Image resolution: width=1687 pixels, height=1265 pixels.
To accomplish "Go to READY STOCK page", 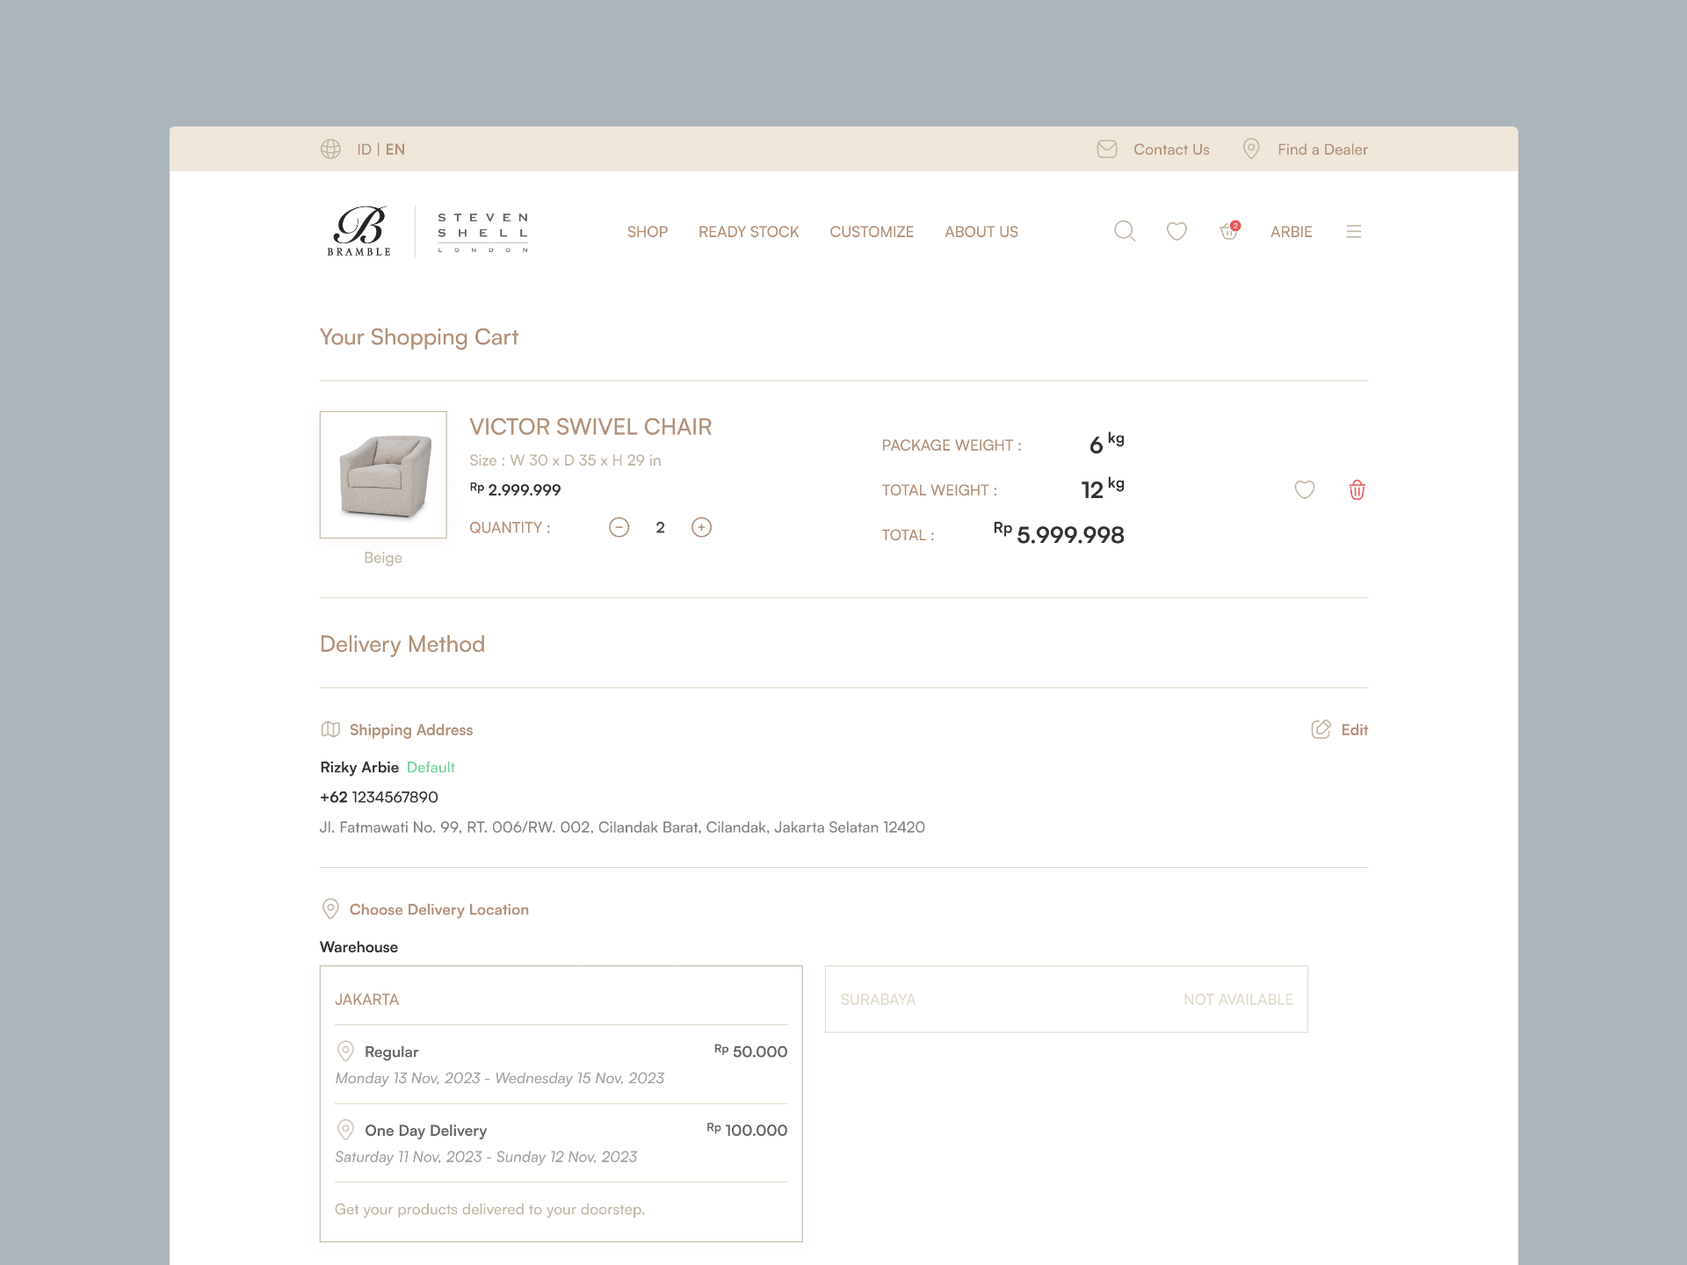I will pos(748,232).
